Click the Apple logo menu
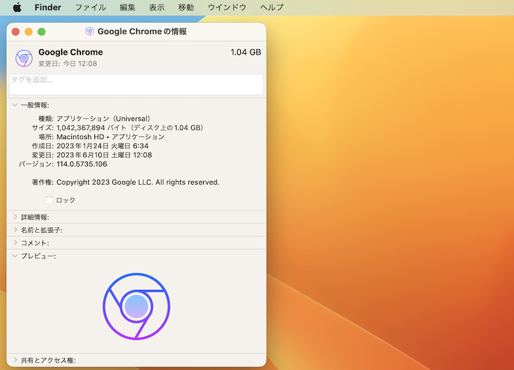The height and width of the screenshot is (370, 514). (17, 8)
